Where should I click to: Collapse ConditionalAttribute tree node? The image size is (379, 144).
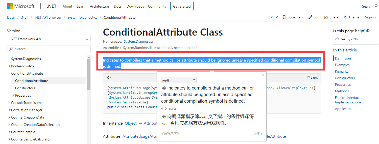coord(9,73)
